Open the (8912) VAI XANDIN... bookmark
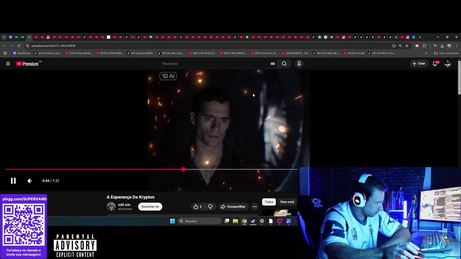Viewport: 461px width, 259px height. [x=233, y=53]
